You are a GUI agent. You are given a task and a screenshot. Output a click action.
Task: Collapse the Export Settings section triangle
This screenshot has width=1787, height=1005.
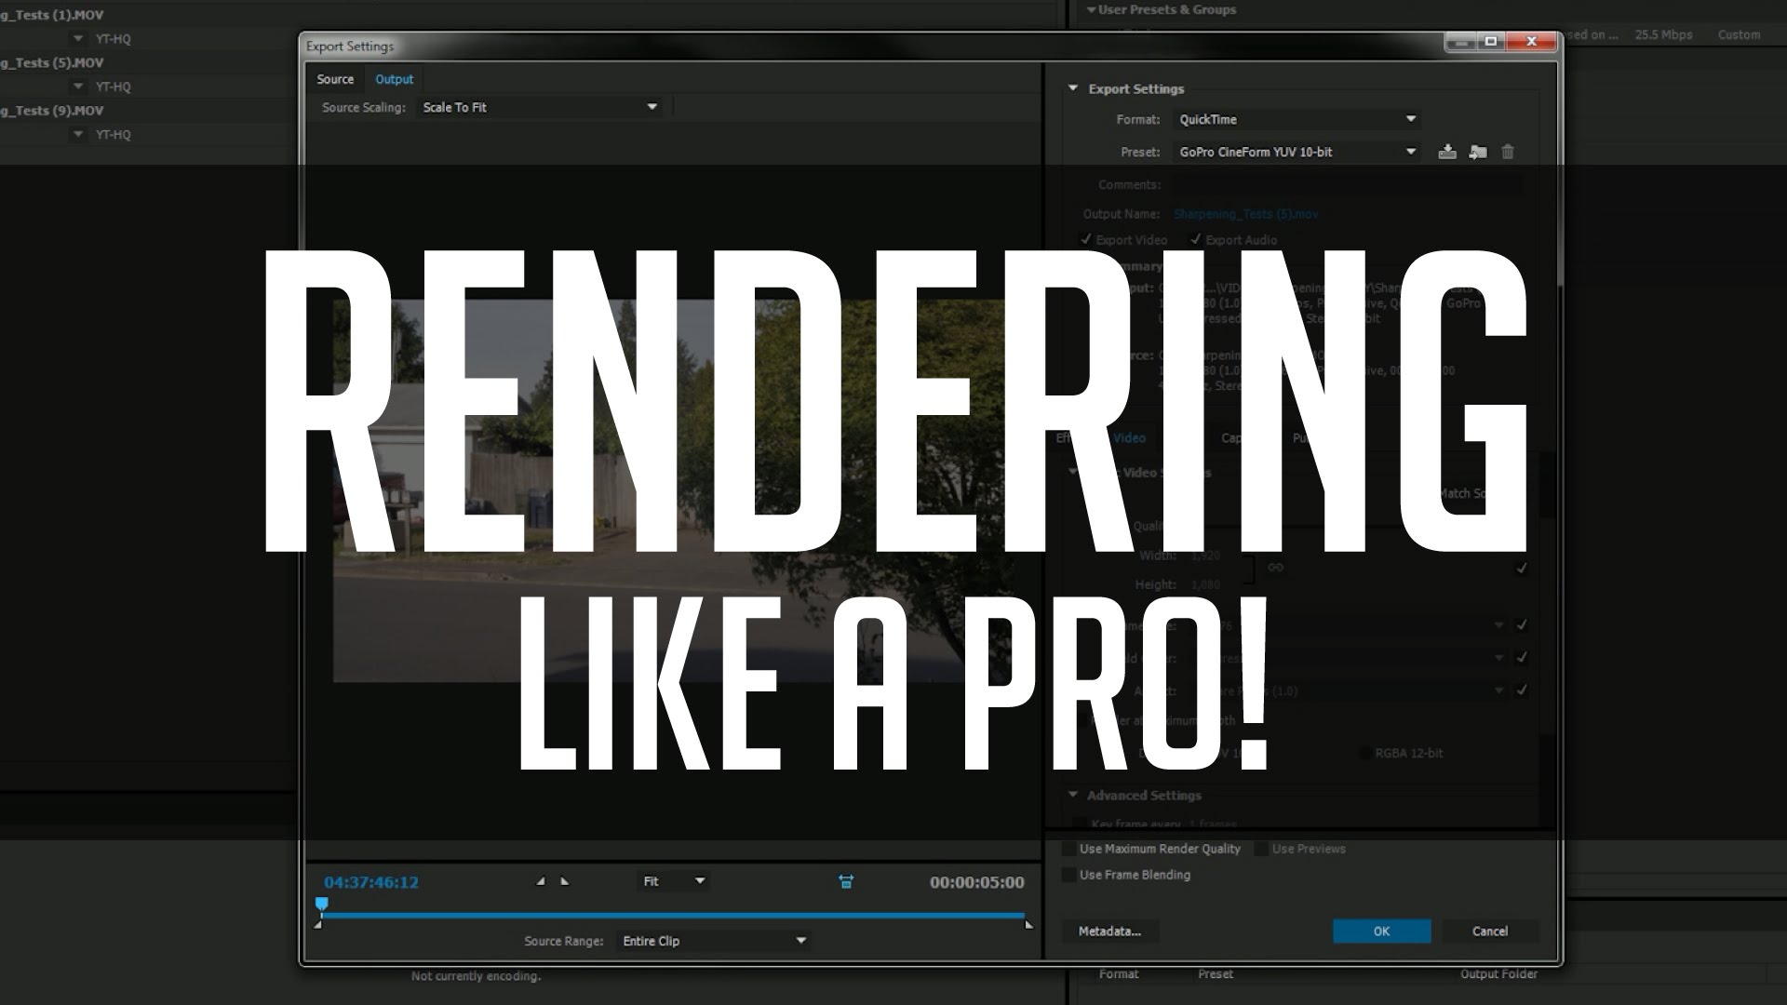pos(1072,88)
